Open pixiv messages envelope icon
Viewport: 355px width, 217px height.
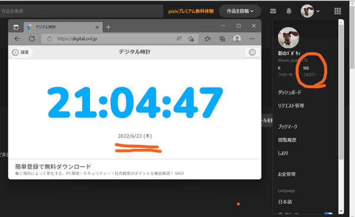tap(273, 11)
